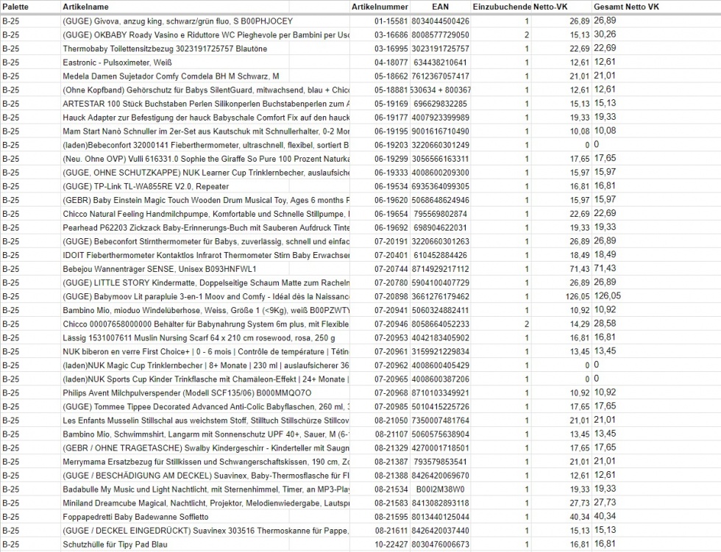Select EAN 3661276179462
The width and height of the screenshot is (721, 552).
440,297
